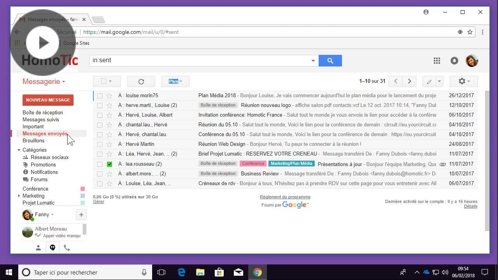Open the Hangouts conversations tab
The height and width of the screenshot is (280, 498).
pyautogui.click(x=53, y=248)
